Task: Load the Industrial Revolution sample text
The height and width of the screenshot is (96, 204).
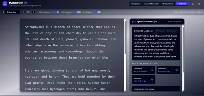Action: click(151, 4)
